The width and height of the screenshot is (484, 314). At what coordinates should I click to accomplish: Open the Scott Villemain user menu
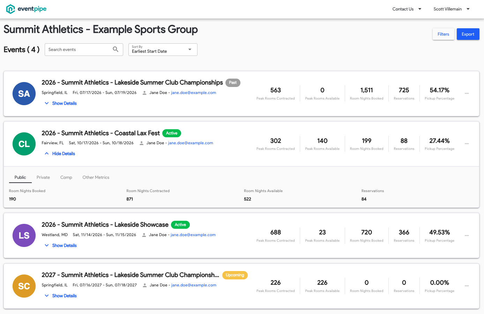tap(452, 9)
